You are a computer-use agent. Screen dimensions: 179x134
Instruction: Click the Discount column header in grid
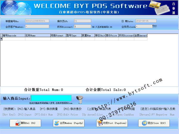click(126, 35)
